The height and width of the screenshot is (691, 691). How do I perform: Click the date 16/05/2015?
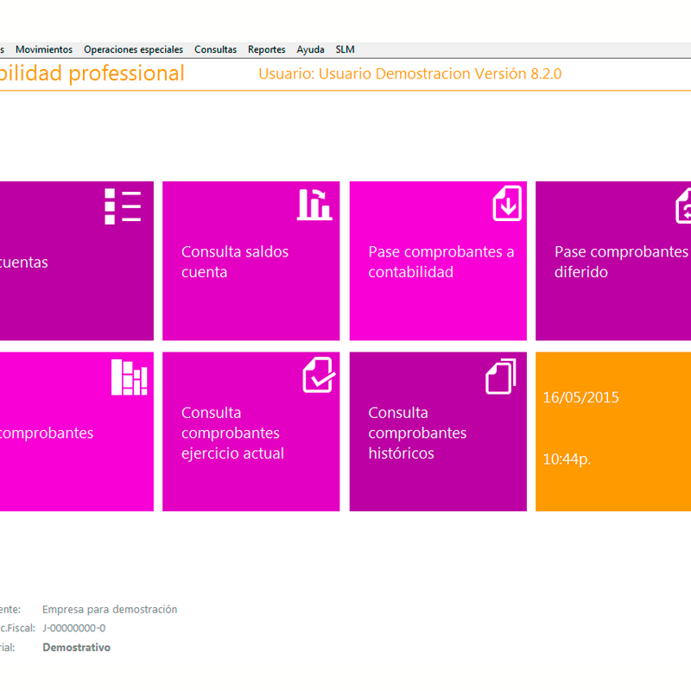pyautogui.click(x=580, y=397)
